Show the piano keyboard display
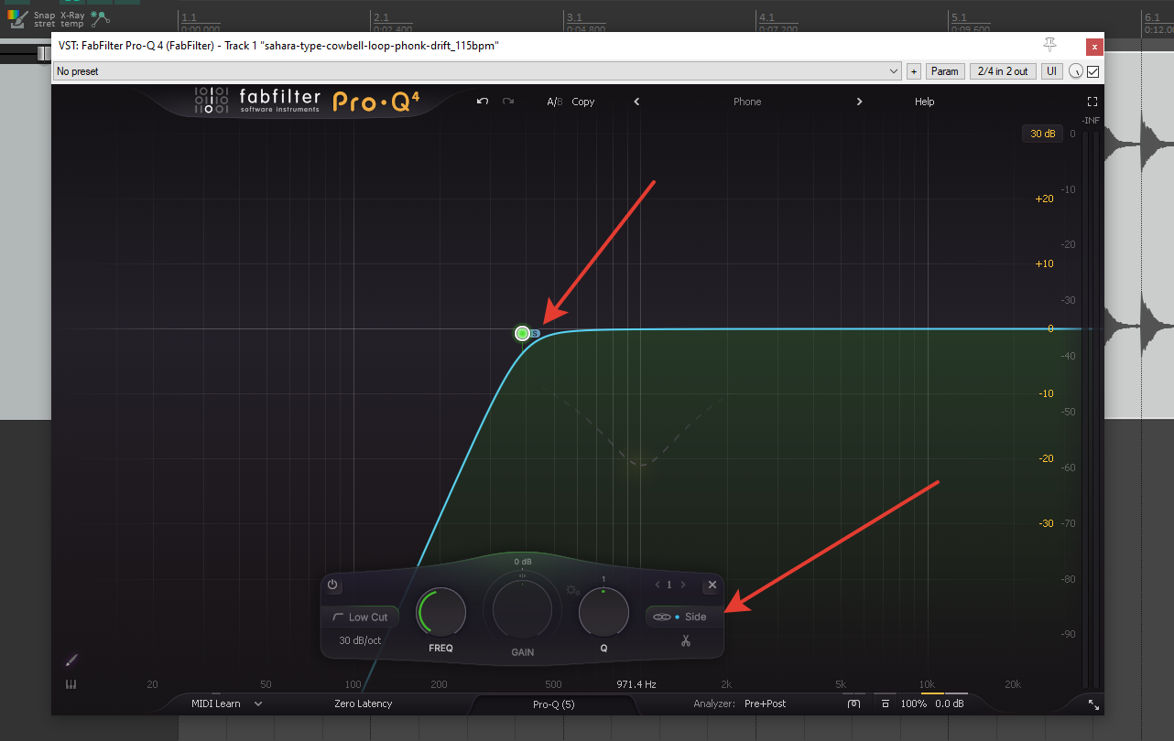Viewport: 1174px width, 741px height. tap(71, 683)
